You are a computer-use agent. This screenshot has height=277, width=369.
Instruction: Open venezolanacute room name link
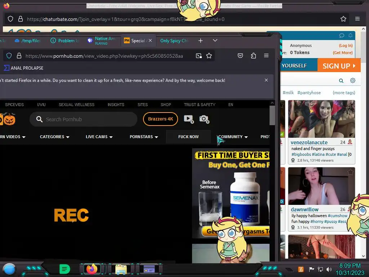click(x=309, y=142)
